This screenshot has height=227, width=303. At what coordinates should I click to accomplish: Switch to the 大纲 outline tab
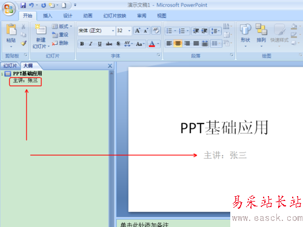pos(28,65)
